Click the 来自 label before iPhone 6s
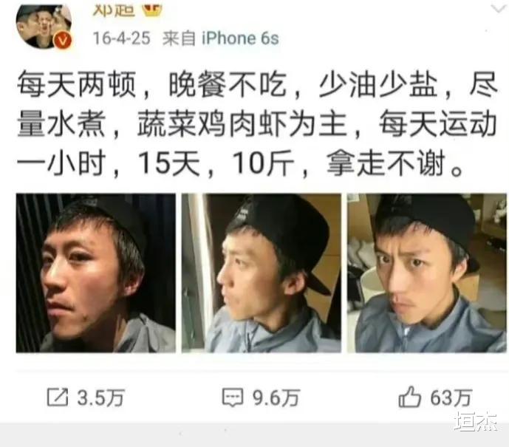 179,38
